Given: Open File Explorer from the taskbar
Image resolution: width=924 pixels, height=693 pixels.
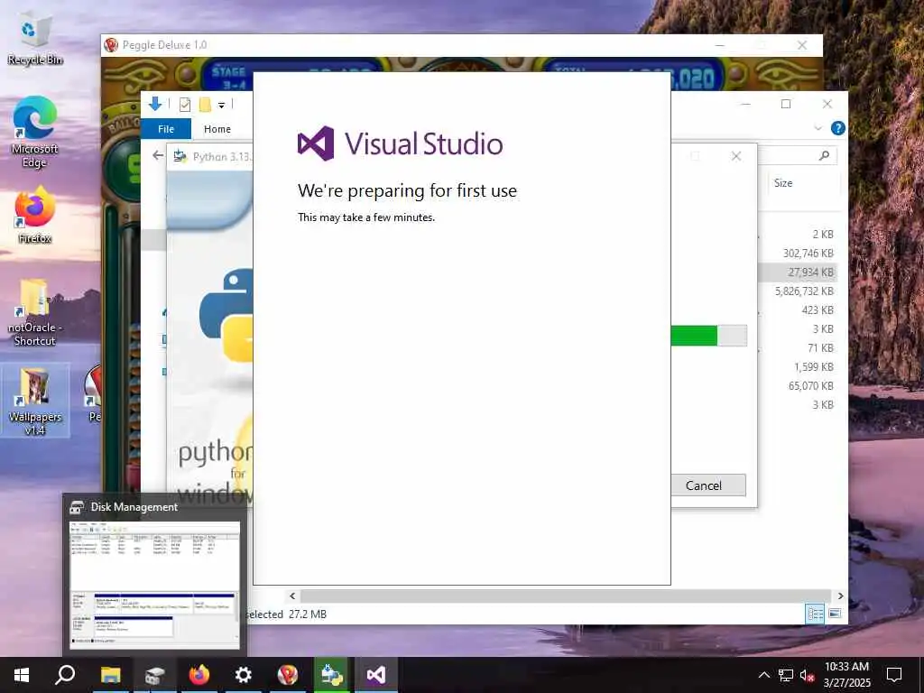Looking at the screenshot, I should click(x=110, y=675).
